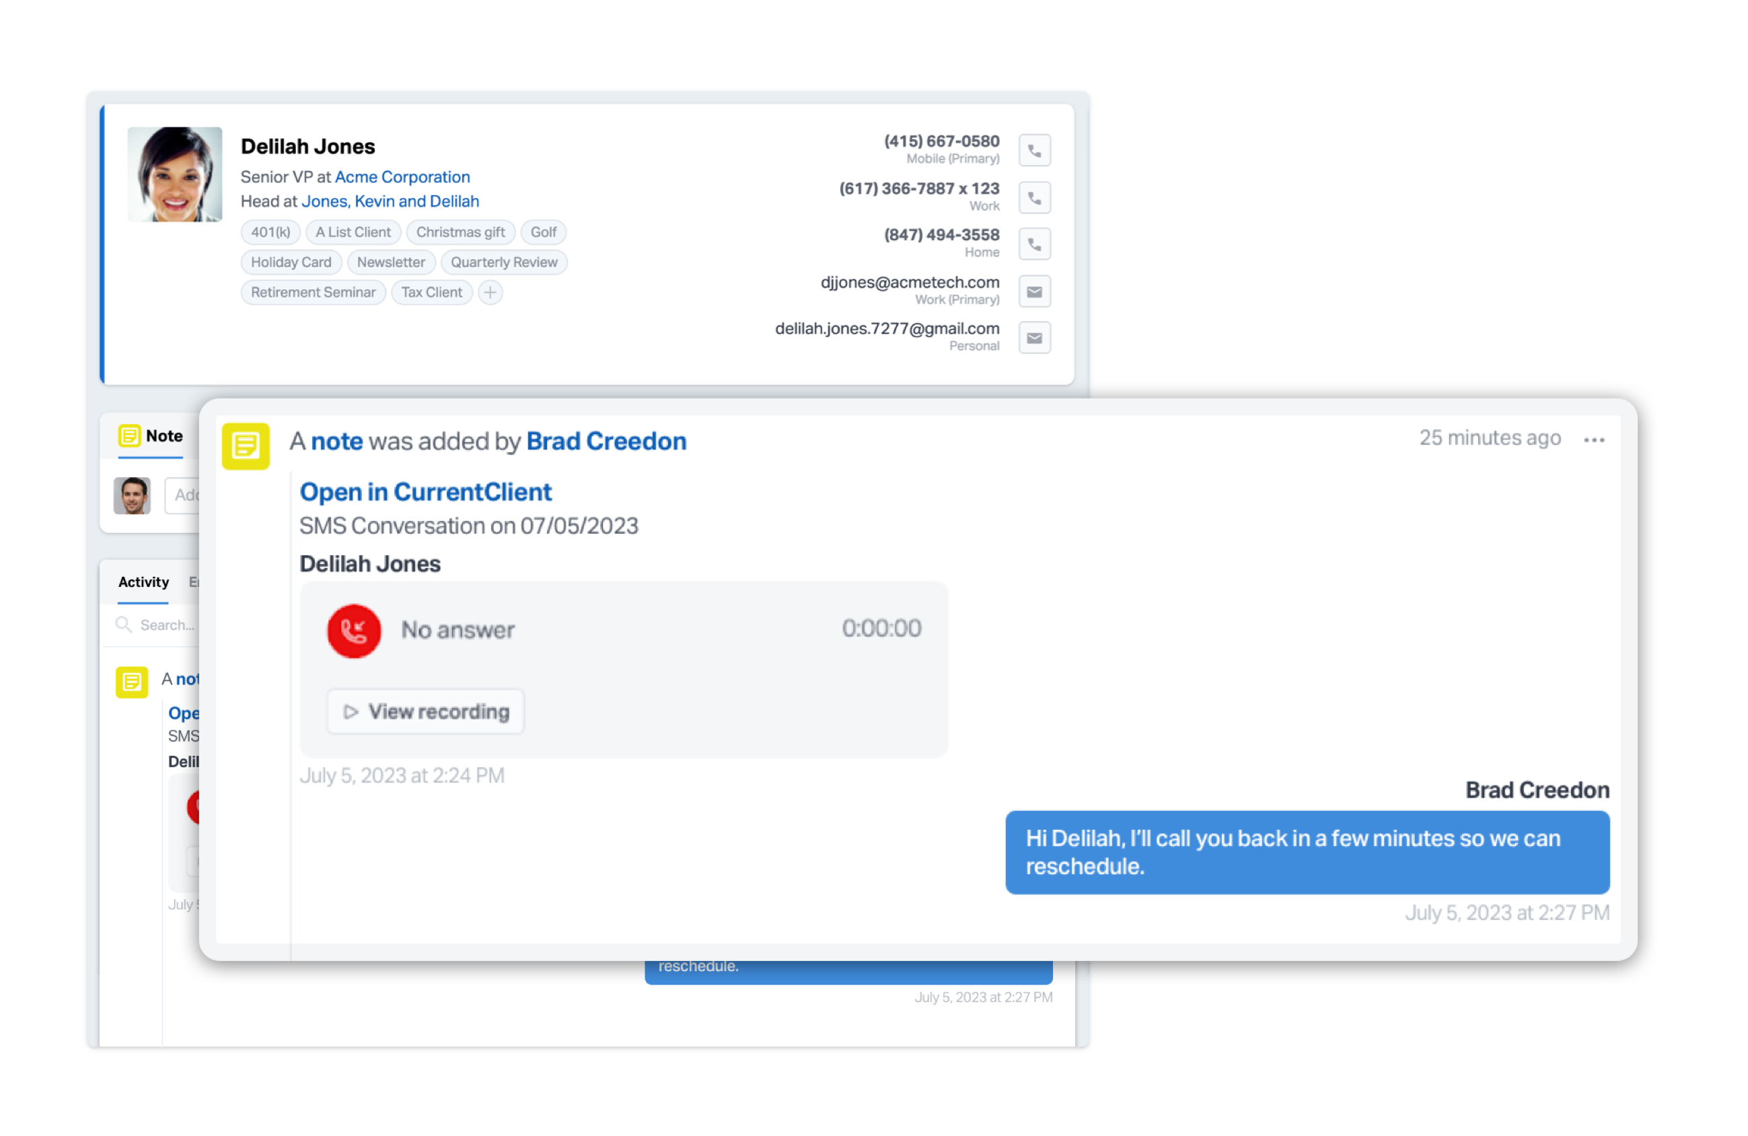Select the Retirement Seminar tag
The image size is (1748, 1136).
[313, 293]
